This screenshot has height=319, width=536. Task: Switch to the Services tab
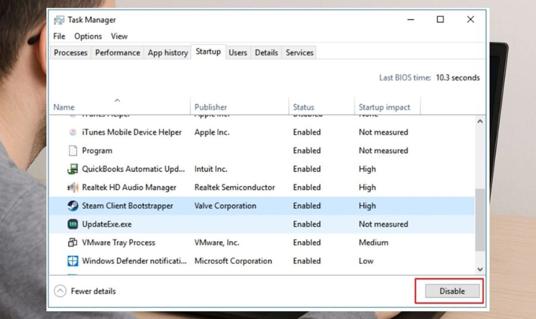tap(300, 52)
